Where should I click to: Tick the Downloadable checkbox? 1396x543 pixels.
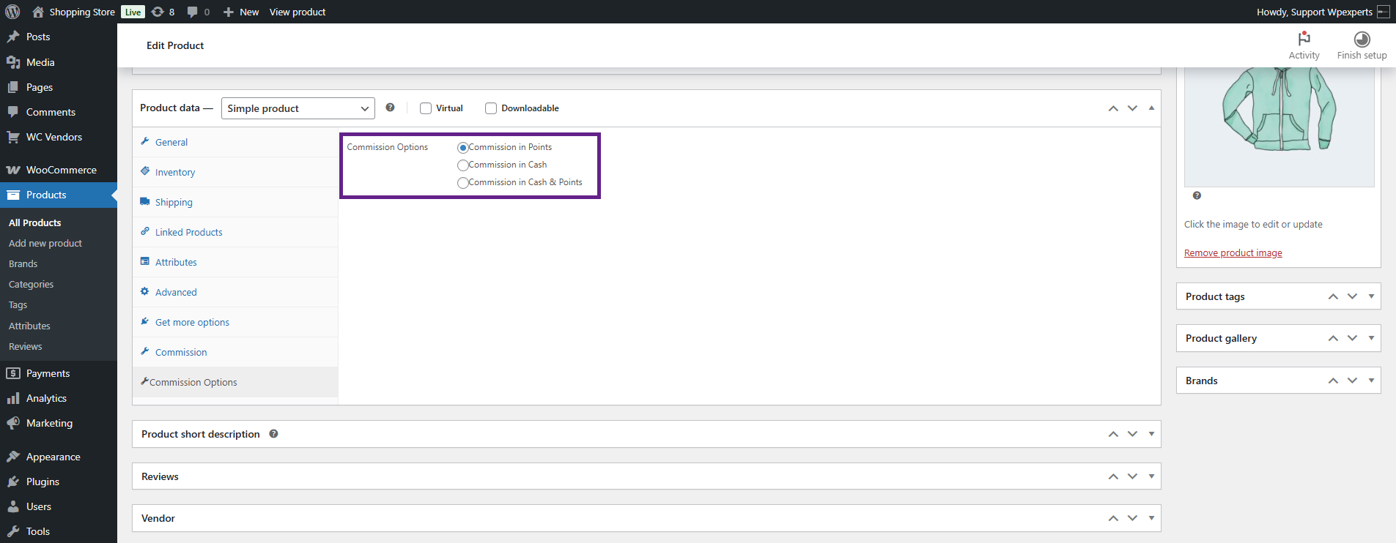coord(491,108)
